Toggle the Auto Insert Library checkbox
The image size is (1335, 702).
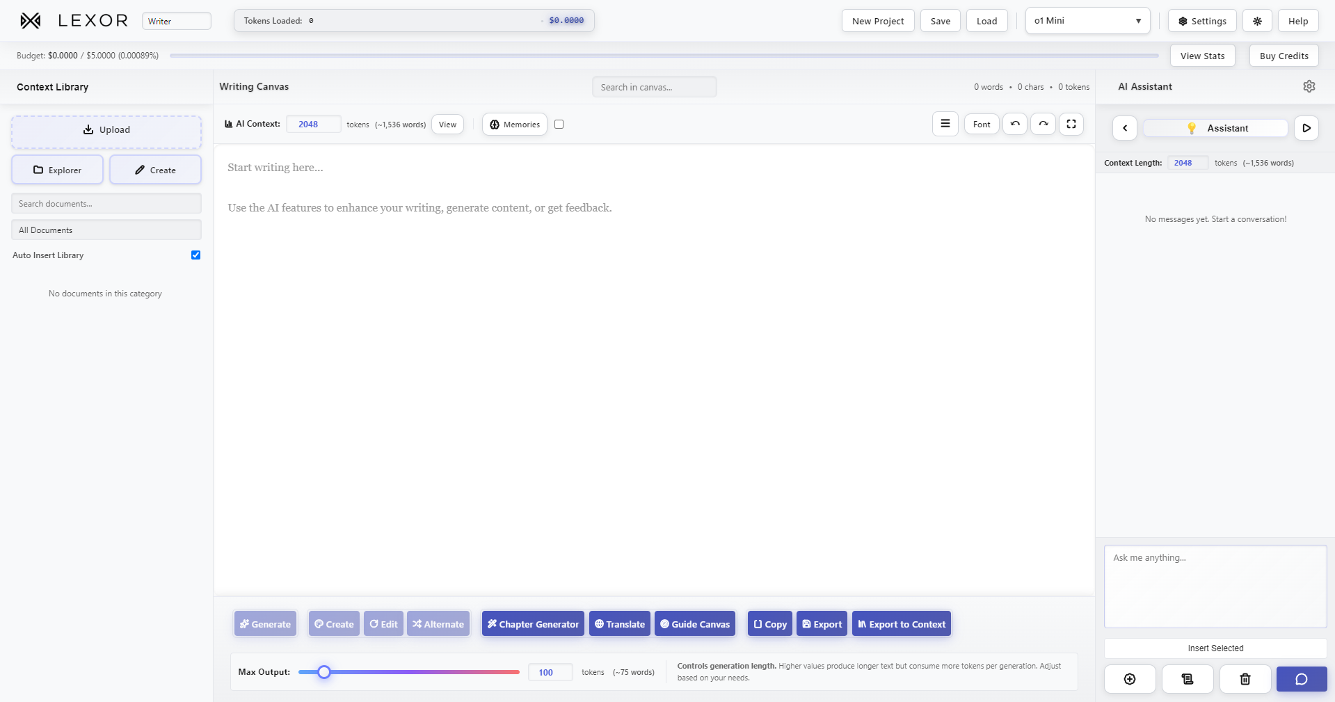tap(195, 255)
